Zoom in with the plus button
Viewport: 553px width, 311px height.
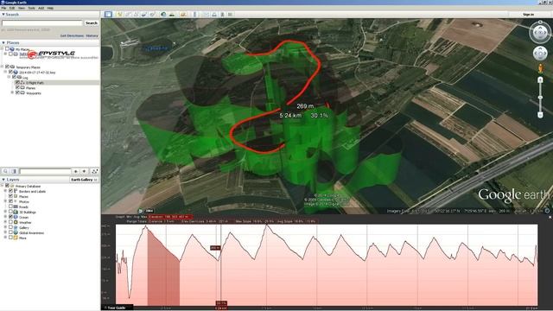tap(540, 80)
